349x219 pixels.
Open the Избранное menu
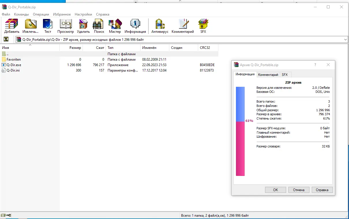coord(62,14)
